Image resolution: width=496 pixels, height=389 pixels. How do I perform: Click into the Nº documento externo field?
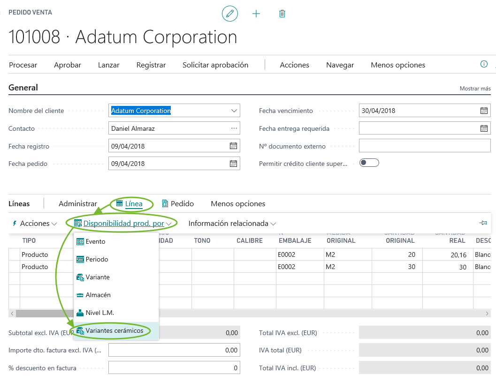coord(425,146)
